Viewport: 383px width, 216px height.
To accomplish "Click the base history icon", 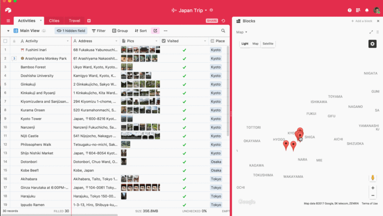I will tap(224, 21).
